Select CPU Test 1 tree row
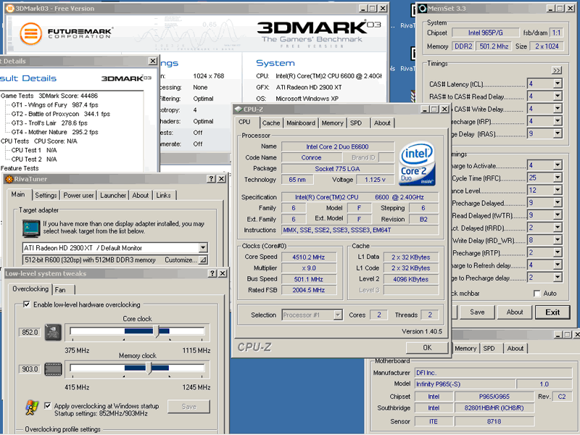The image size is (580, 435). [33, 150]
